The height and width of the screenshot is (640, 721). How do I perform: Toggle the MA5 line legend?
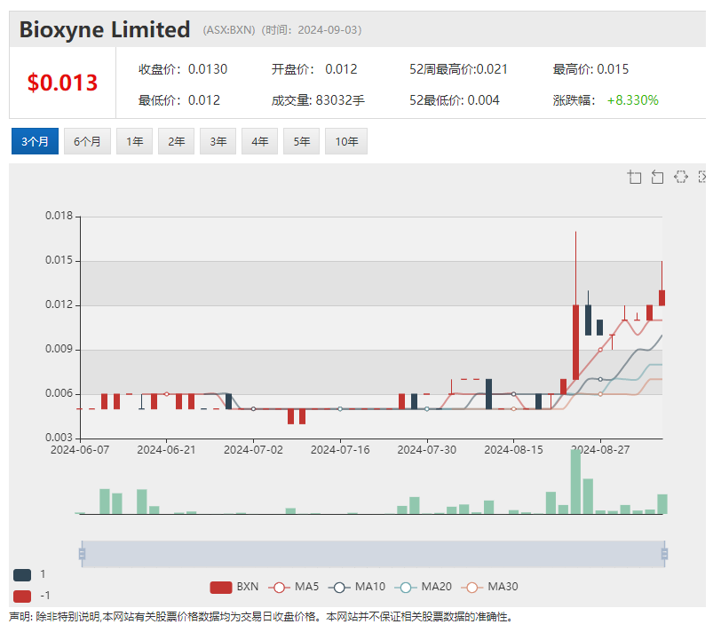tap(293, 587)
